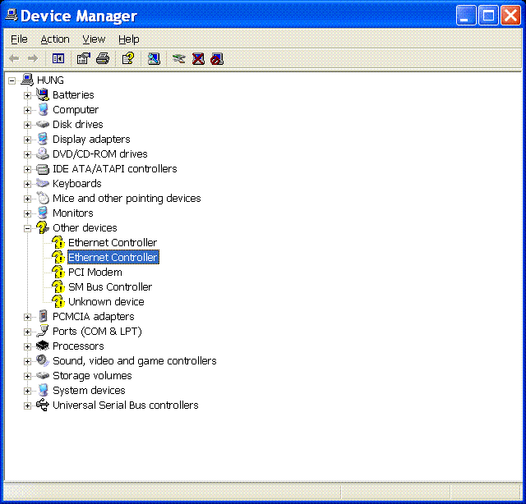Open the File menu
The width and height of the screenshot is (526, 504).
click(19, 39)
